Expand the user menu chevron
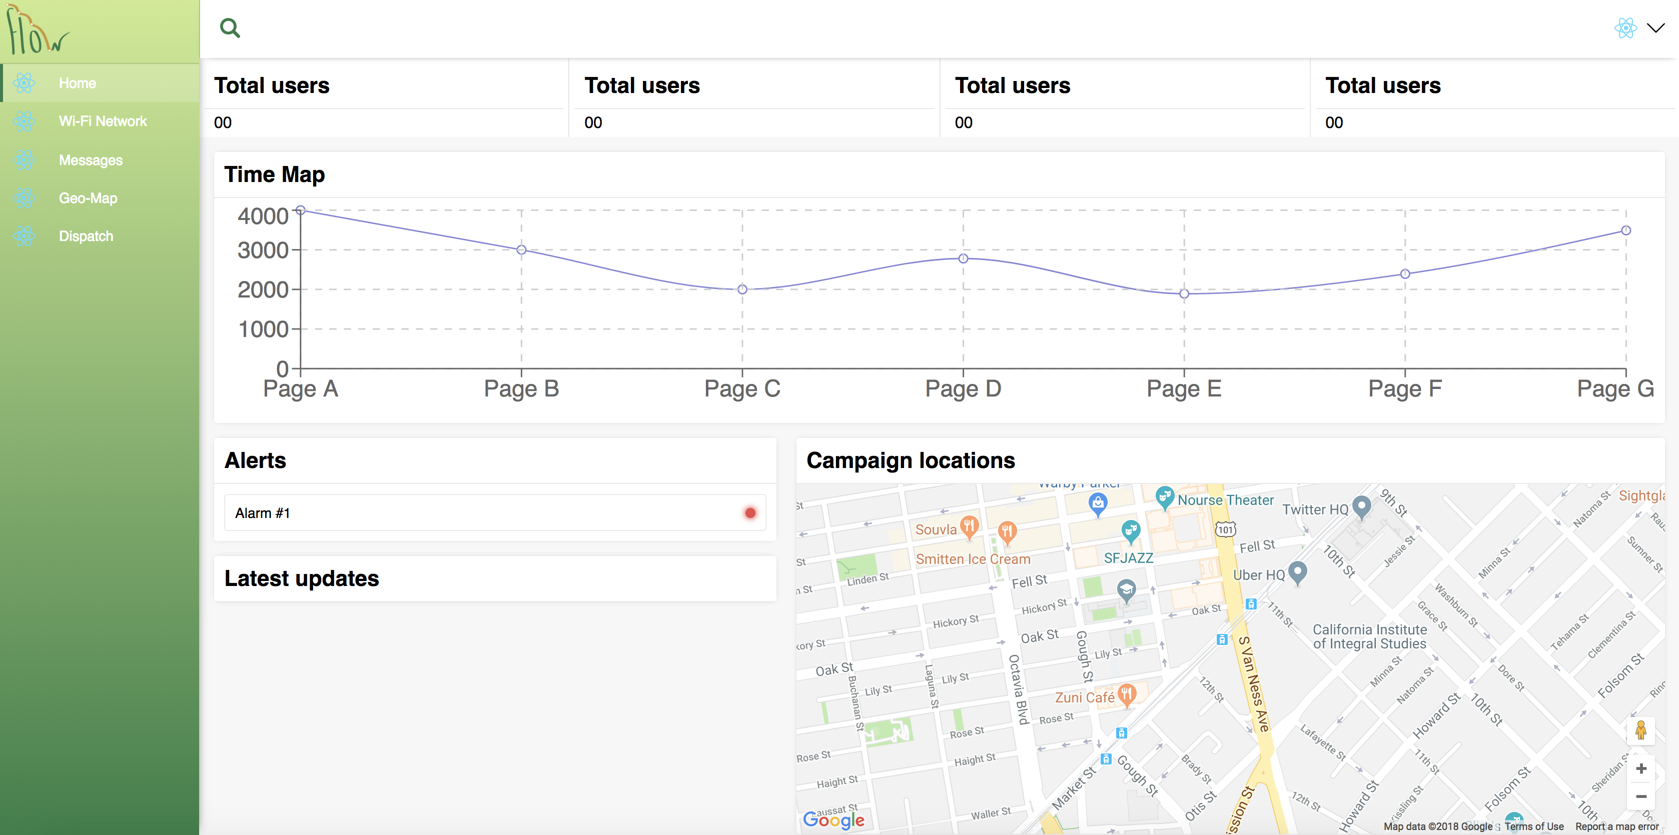 (x=1655, y=28)
